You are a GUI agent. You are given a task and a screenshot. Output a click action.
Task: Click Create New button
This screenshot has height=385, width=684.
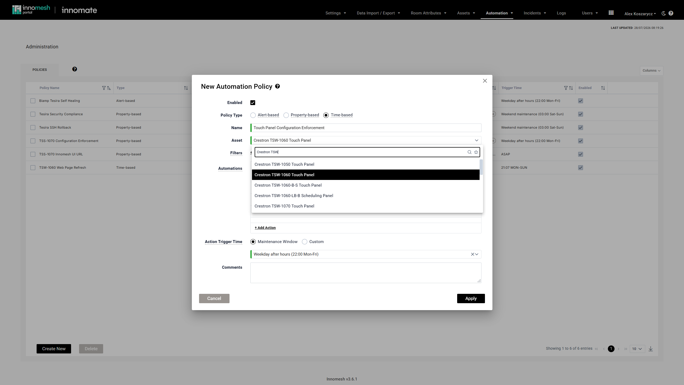coord(54,349)
